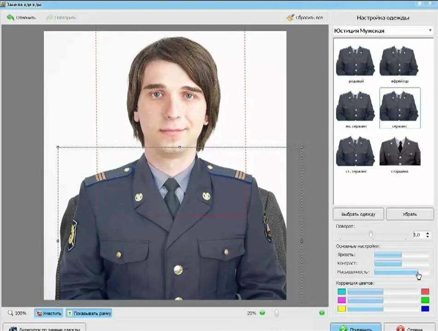Click the yellow color swatch
Viewport: 438px width, 331px height.
coord(342,308)
